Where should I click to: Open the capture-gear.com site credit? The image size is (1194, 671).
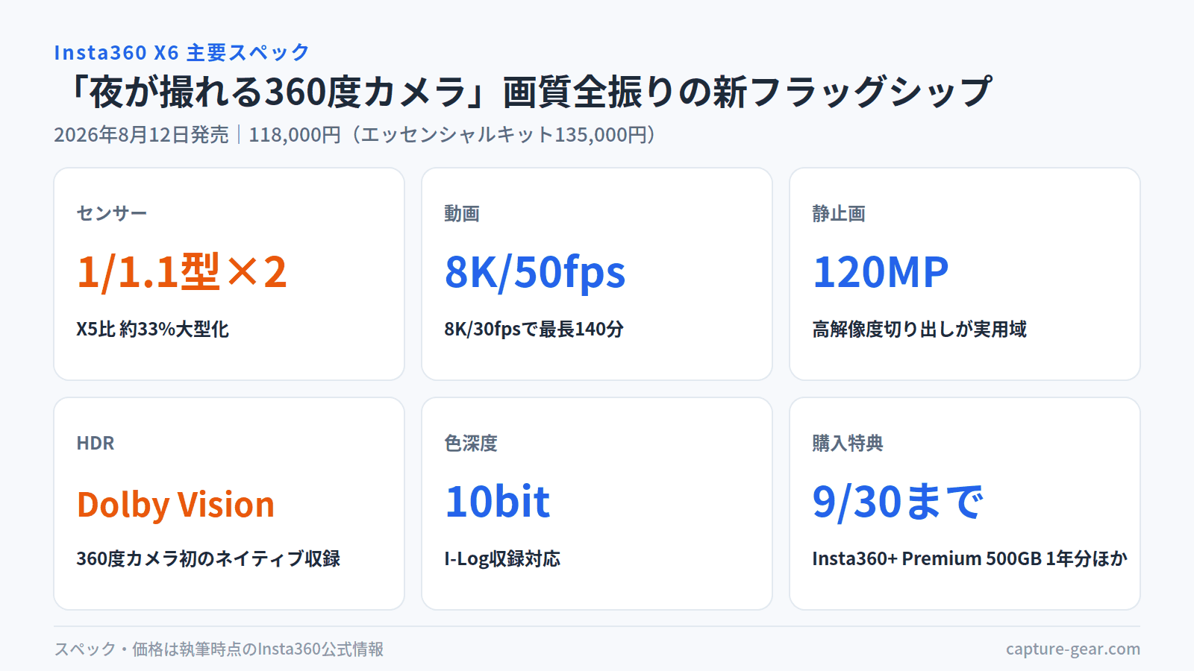coord(1072,649)
